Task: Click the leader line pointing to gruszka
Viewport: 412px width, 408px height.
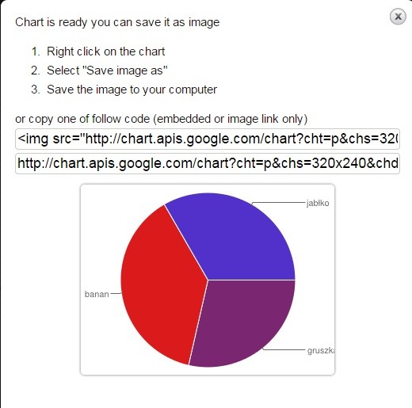Action: (284, 349)
